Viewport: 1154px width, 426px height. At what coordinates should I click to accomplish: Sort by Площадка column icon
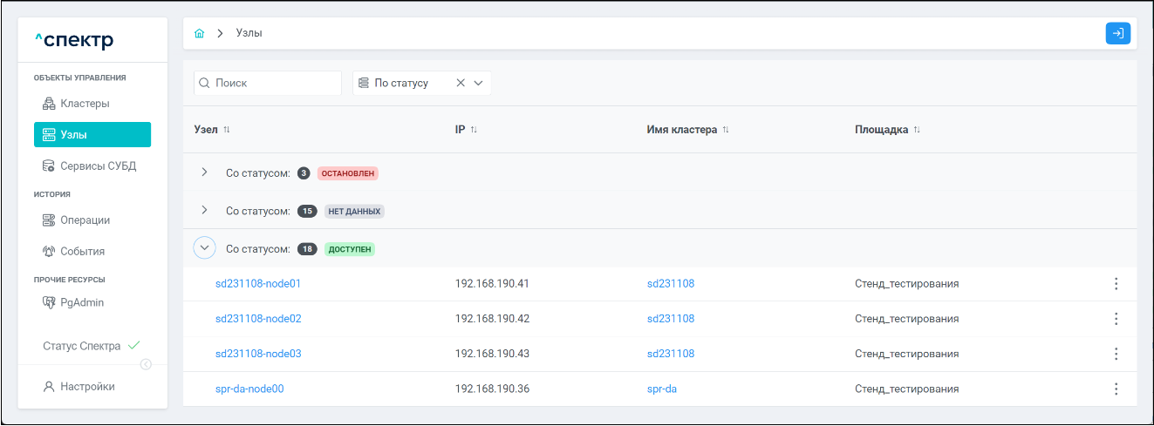(x=917, y=130)
